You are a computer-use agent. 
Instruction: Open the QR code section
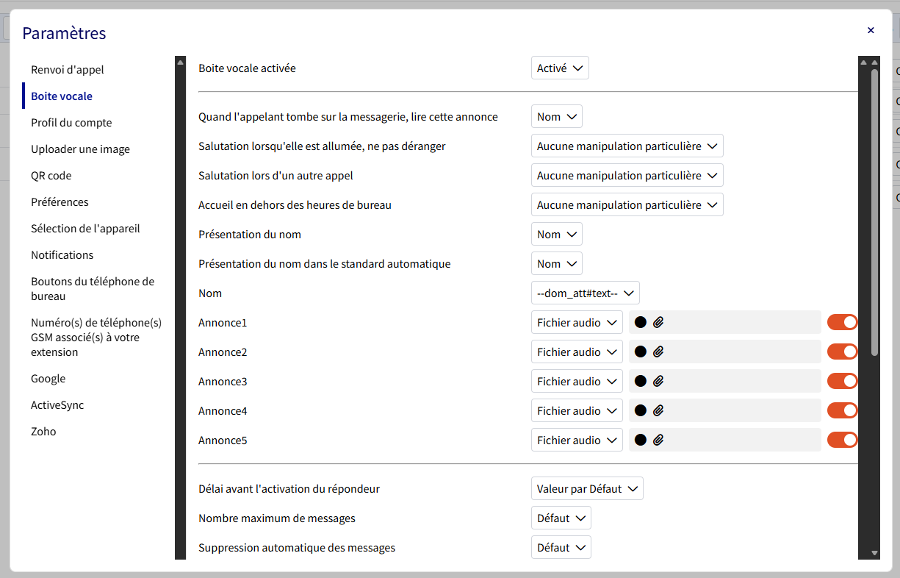coord(51,176)
